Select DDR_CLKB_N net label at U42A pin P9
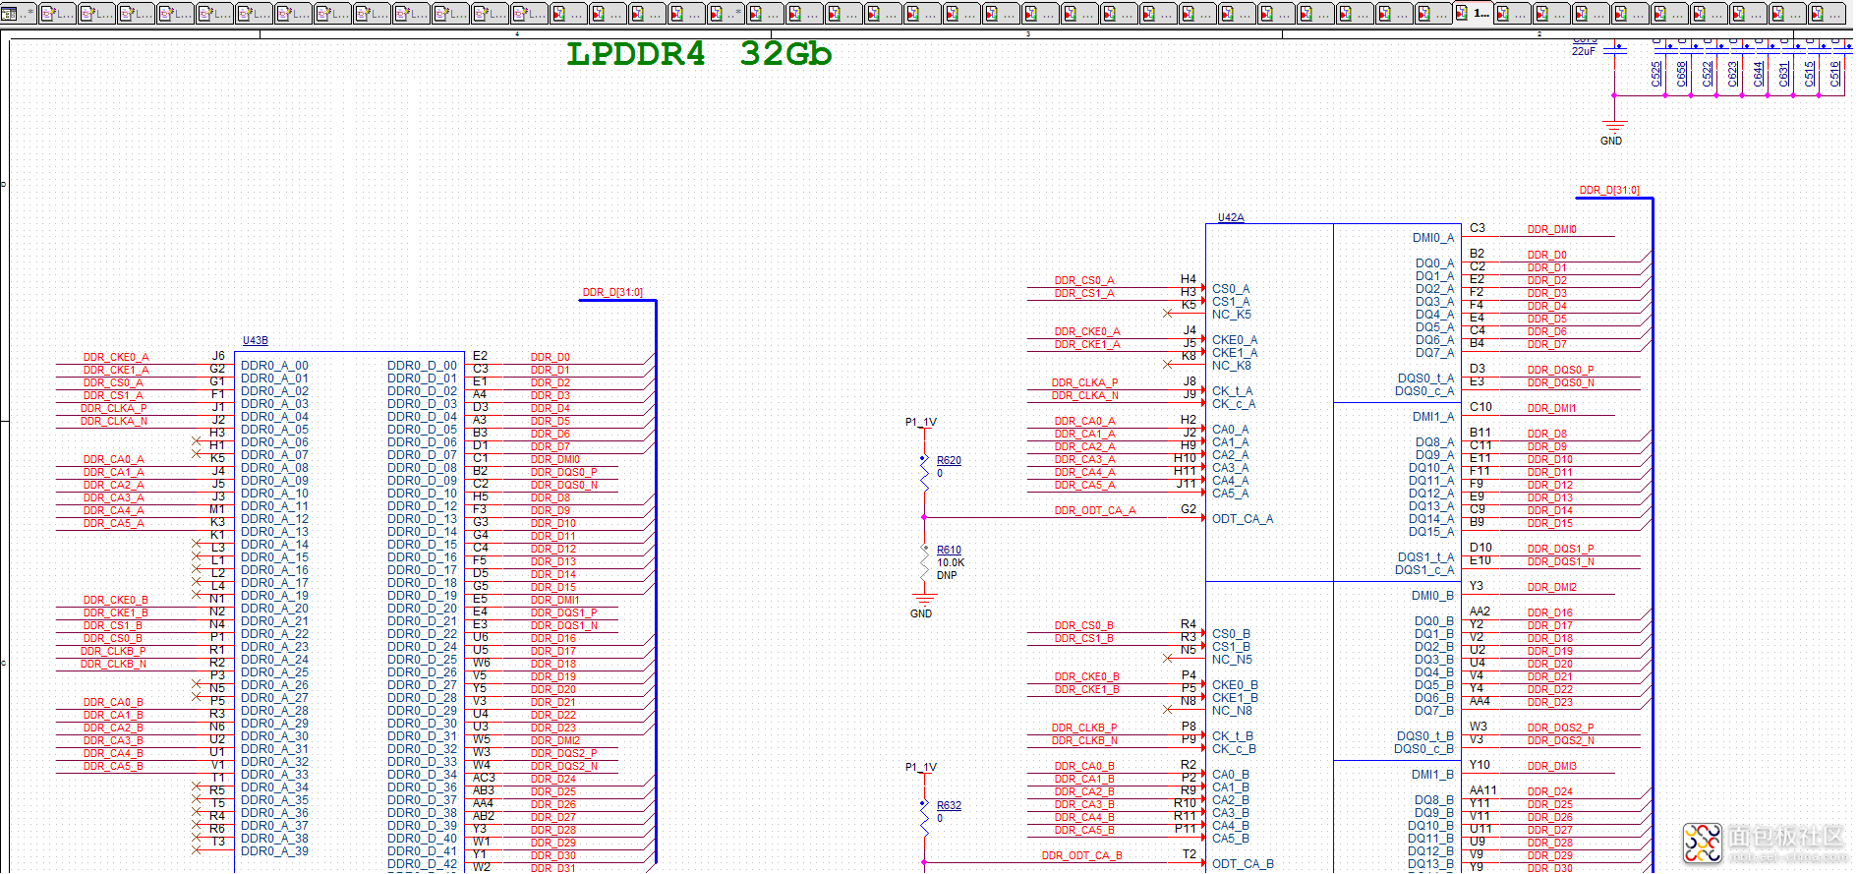 pos(1084,740)
